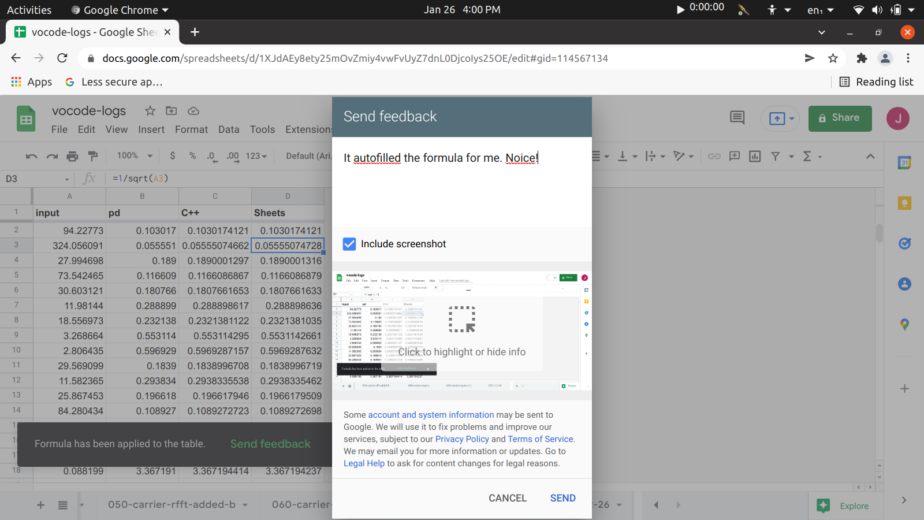Open Google Tasks side panel icon
The height and width of the screenshot is (520, 924).
coord(905,243)
